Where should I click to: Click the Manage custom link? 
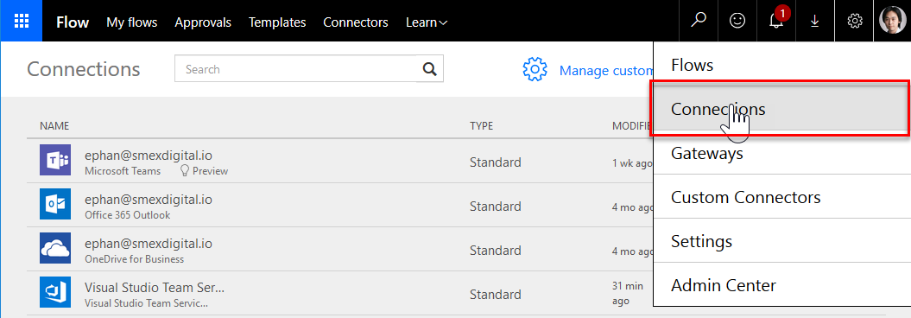(606, 71)
